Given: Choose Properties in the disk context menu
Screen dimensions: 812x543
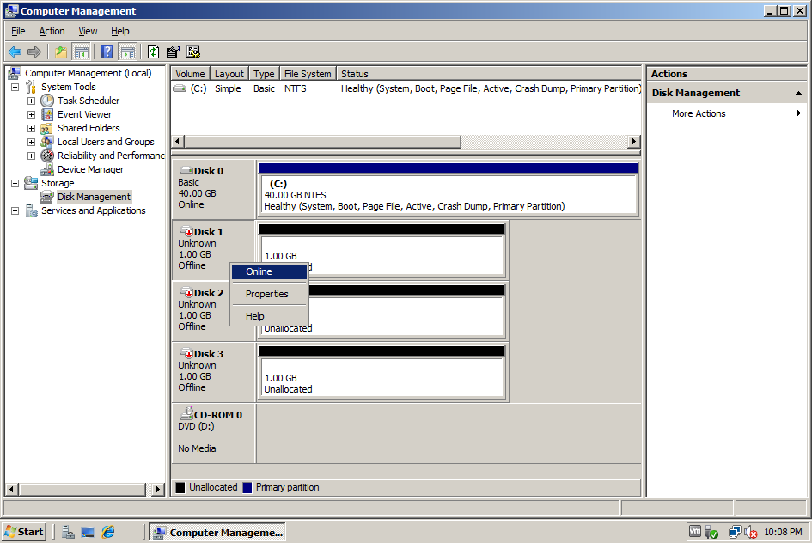Looking at the screenshot, I should 269,294.
